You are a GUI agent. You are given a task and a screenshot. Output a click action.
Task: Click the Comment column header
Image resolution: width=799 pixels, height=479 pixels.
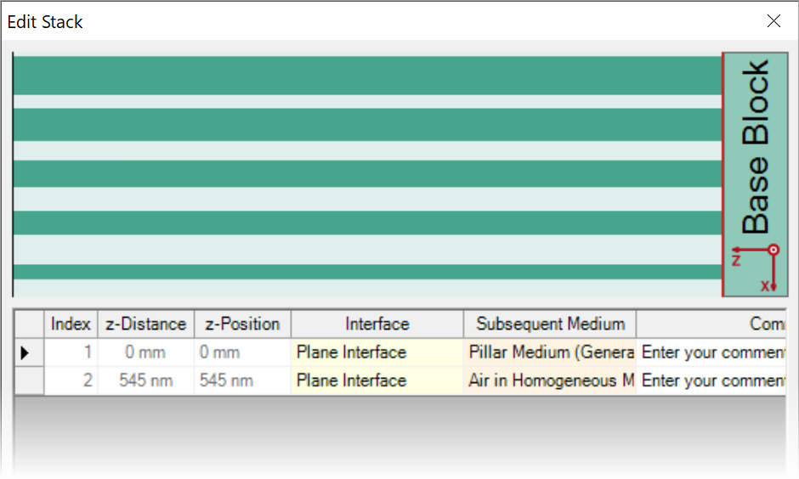coord(711,324)
